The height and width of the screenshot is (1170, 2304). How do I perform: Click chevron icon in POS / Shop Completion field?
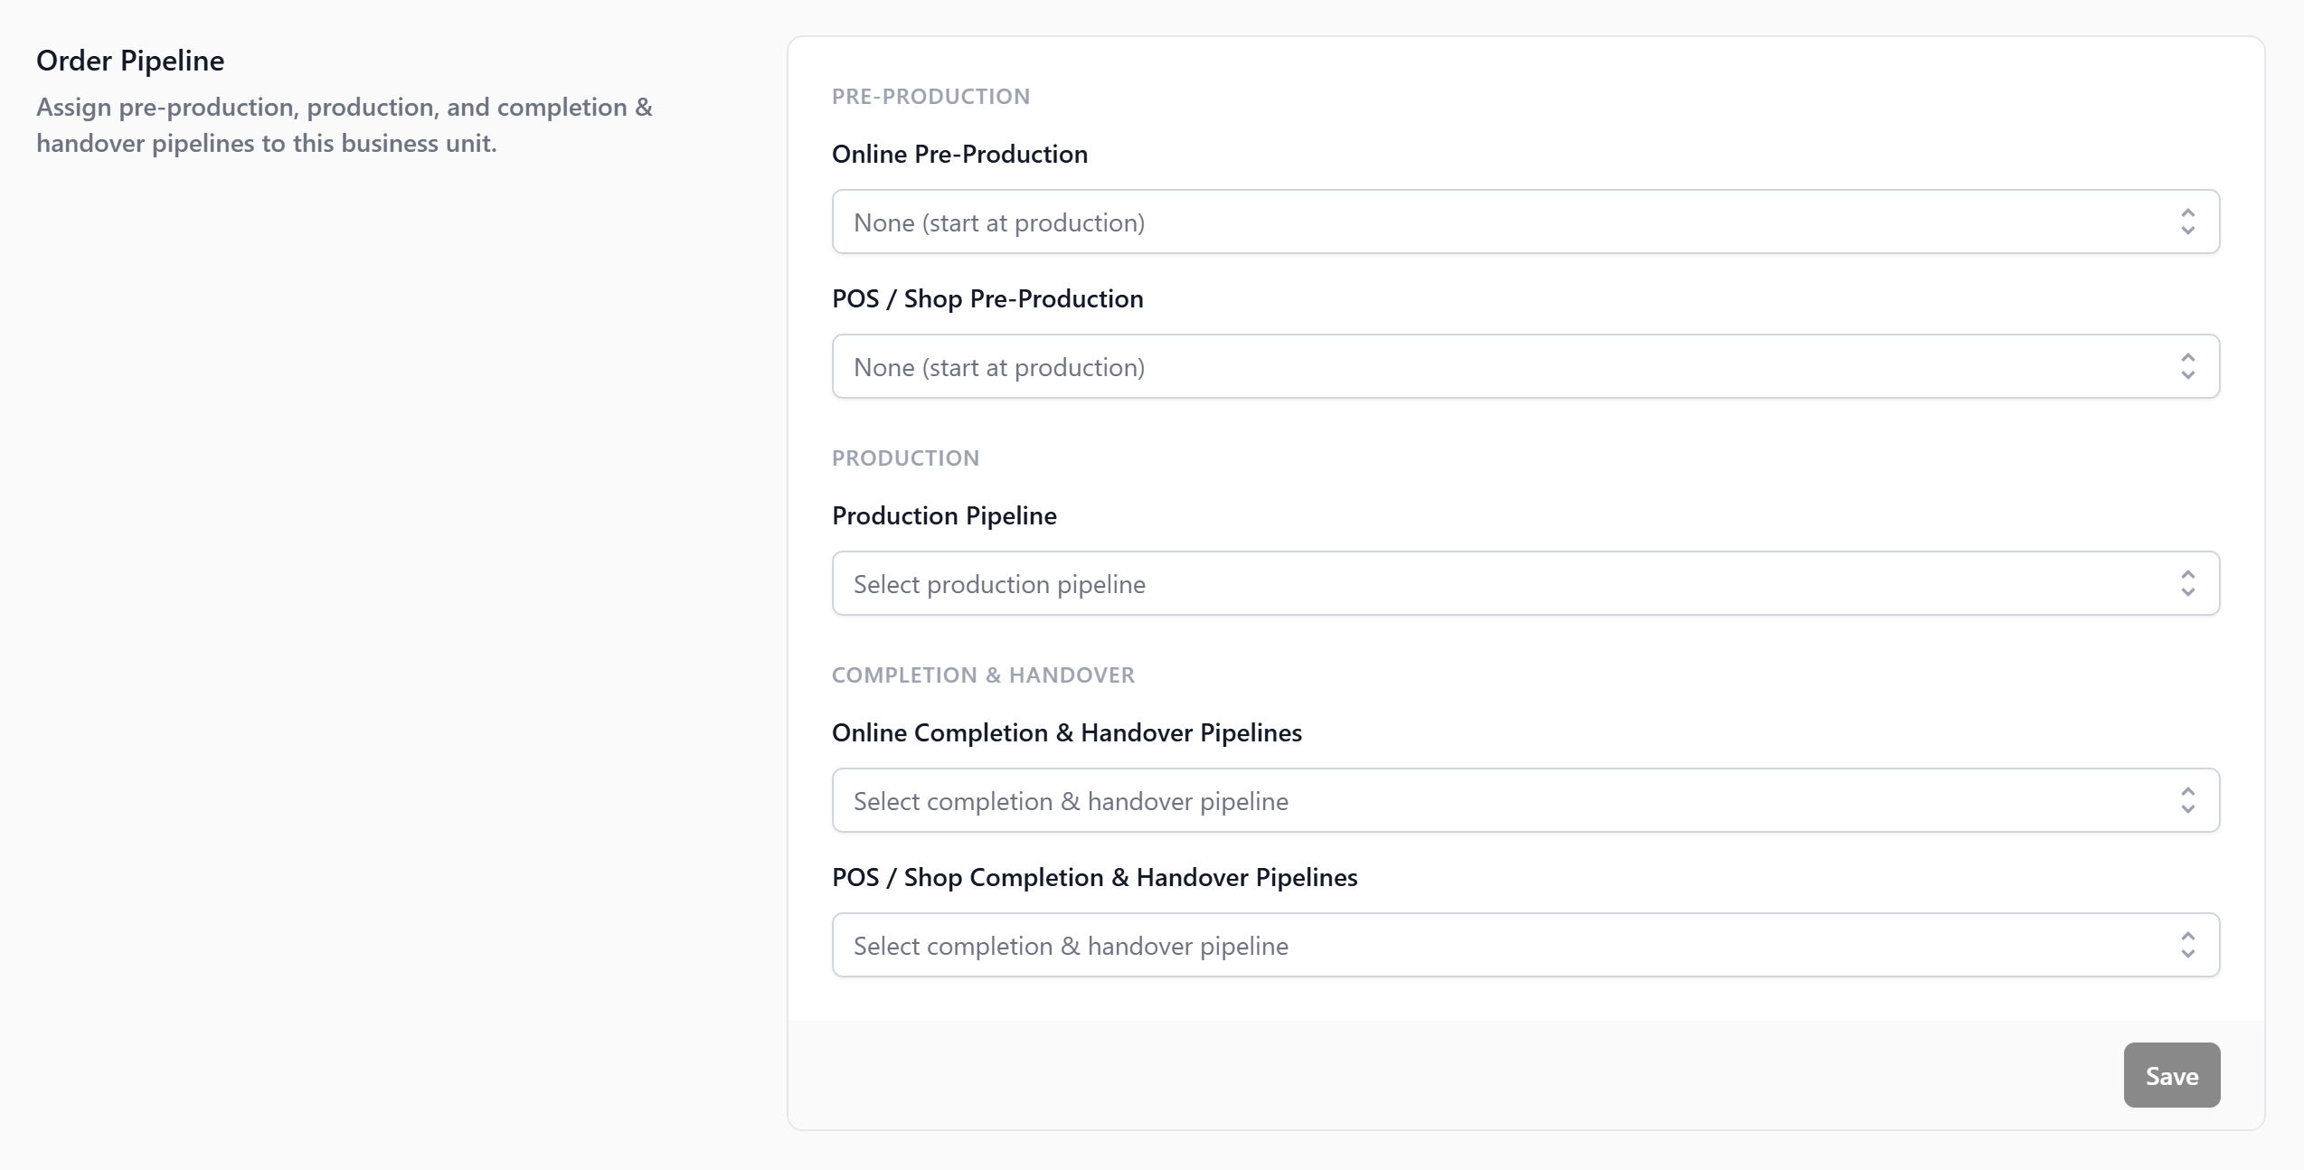click(2187, 945)
